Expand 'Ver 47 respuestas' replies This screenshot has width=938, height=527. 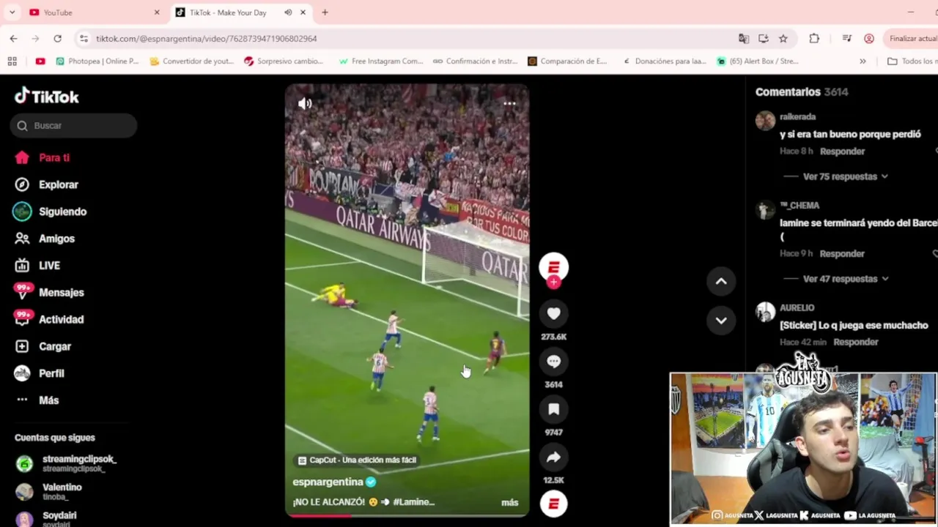pyautogui.click(x=845, y=279)
